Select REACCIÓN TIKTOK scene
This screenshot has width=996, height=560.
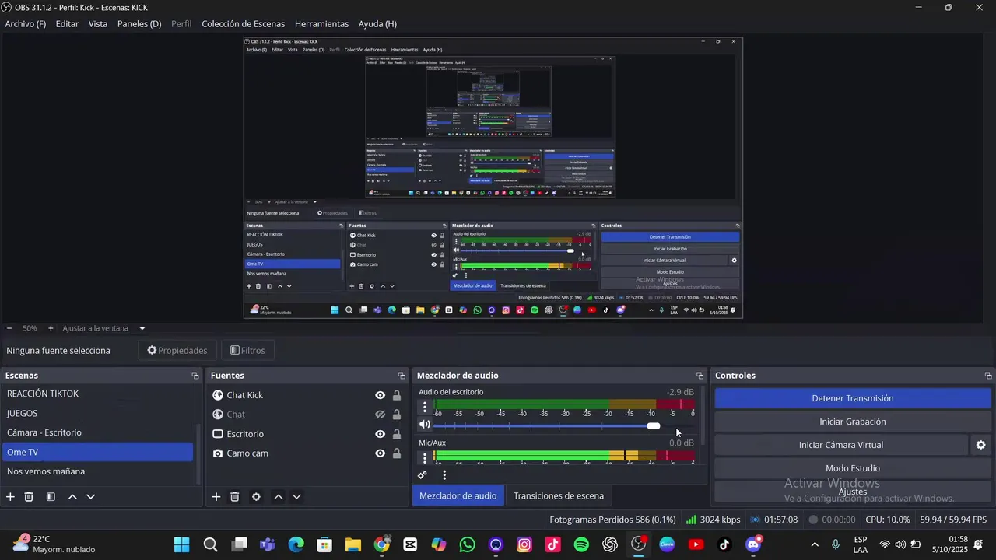pyautogui.click(x=97, y=394)
